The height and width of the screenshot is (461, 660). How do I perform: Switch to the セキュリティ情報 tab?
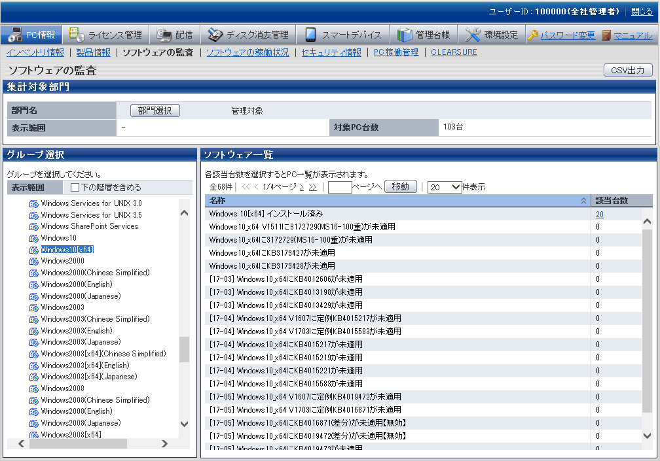coord(331,52)
